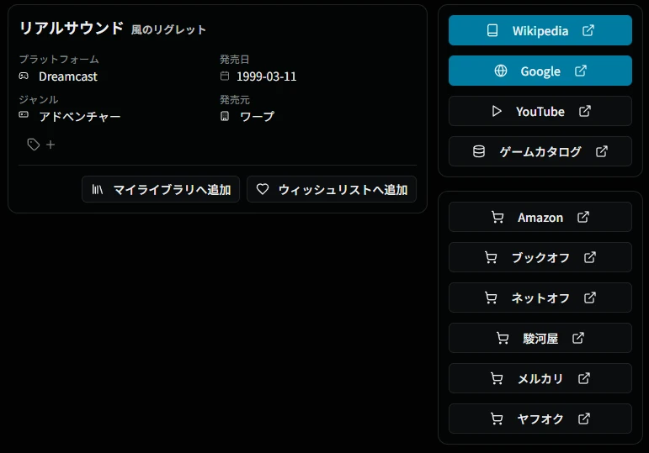Open the ネットオフ shop link
649x453 pixels.
tap(540, 298)
